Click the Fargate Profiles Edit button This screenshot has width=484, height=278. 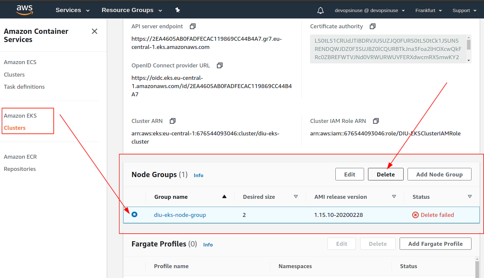tap(342, 244)
